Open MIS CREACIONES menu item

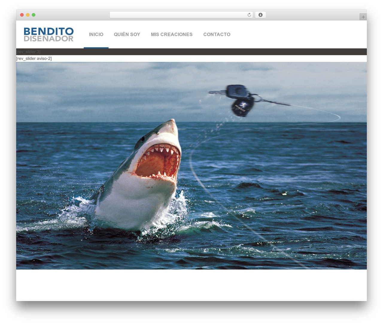(172, 34)
